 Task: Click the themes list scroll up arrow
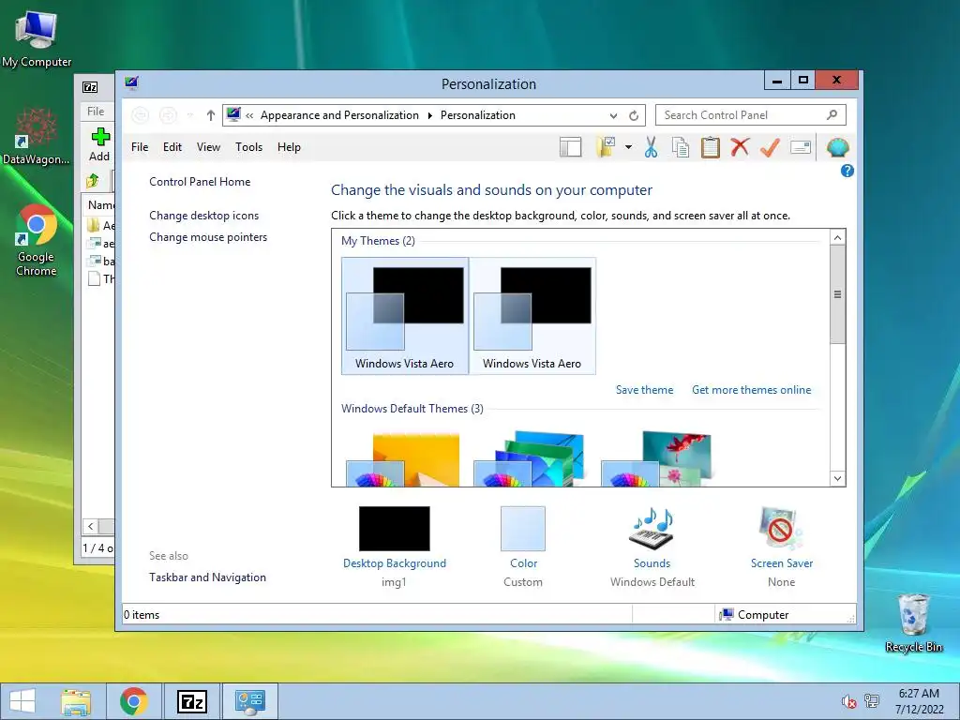coord(837,237)
